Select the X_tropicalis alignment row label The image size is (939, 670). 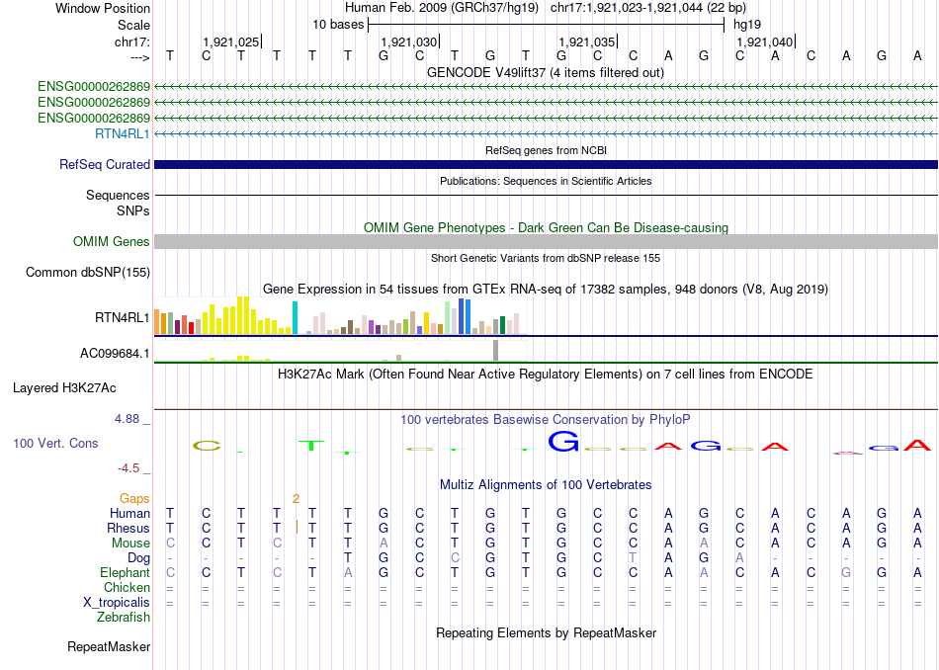[x=117, y=603]
